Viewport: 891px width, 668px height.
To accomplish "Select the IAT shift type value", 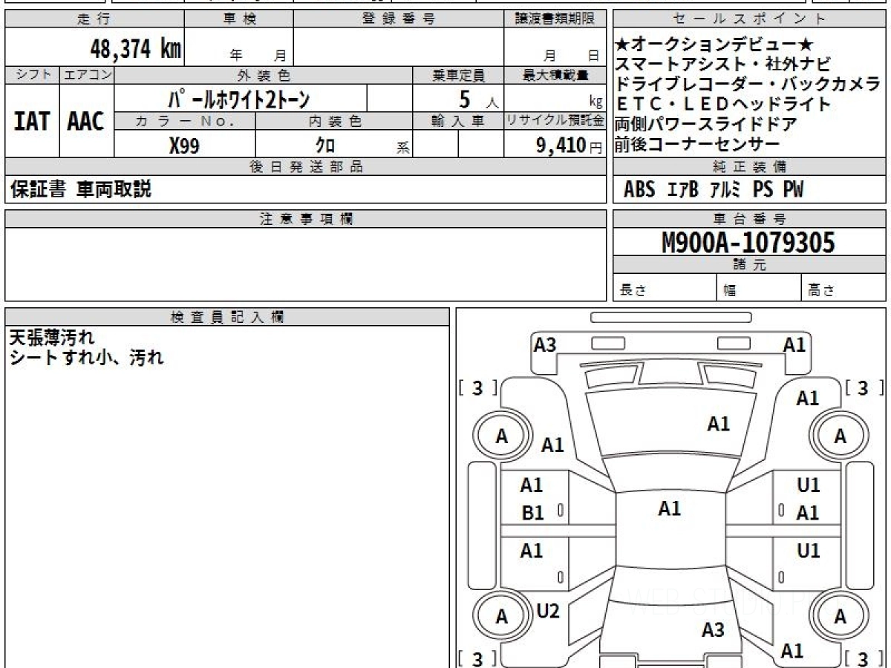I will click(32, 121).
